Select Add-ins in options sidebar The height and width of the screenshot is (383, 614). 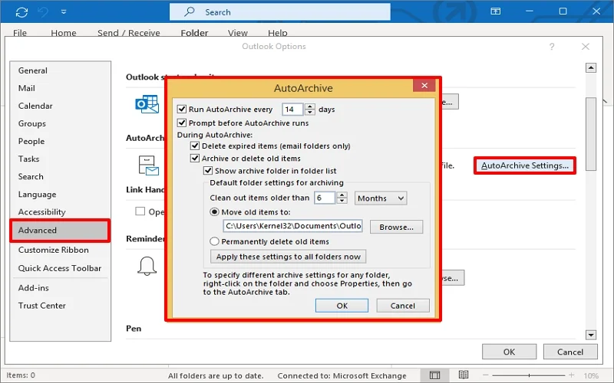point(60,288)
